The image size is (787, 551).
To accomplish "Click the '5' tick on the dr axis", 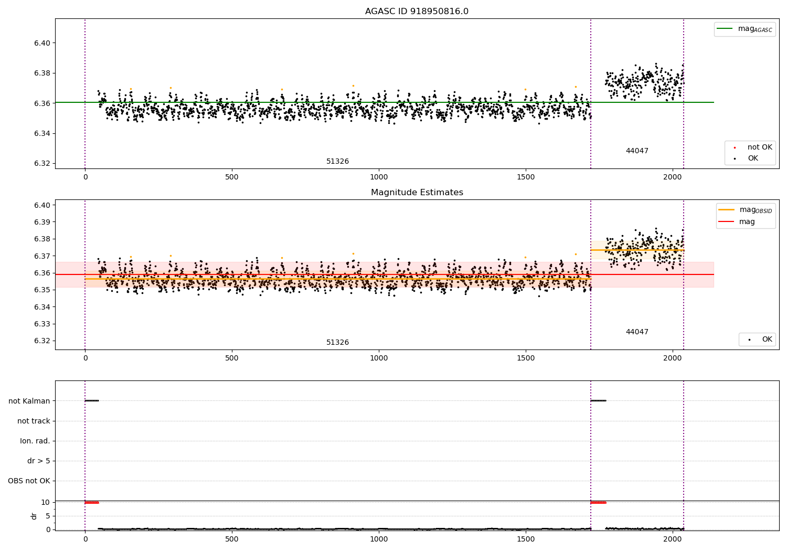I will click(x=48, y=516).
